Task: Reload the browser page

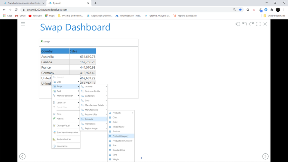Action: (16, 10)
